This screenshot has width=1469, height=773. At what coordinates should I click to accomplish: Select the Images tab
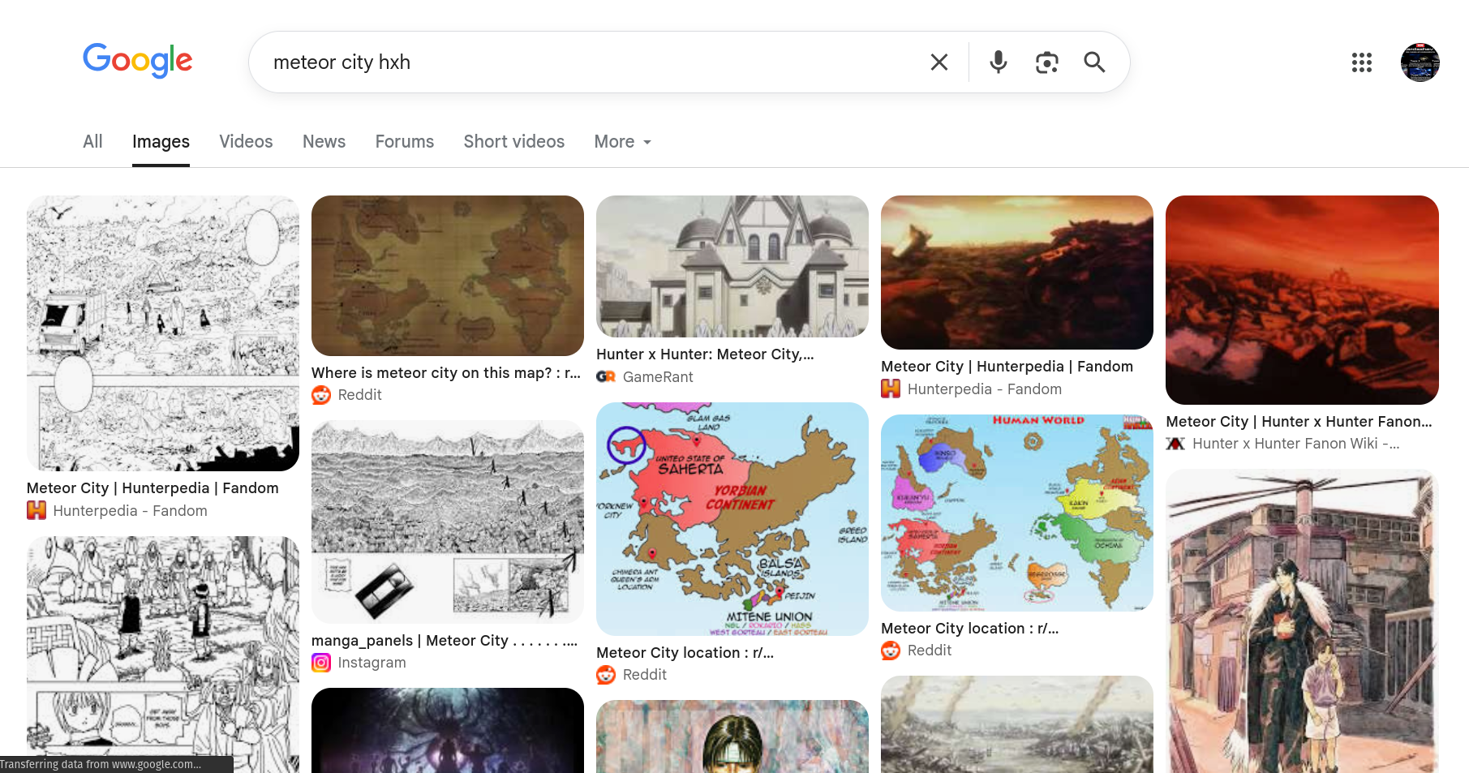(161, 142)
